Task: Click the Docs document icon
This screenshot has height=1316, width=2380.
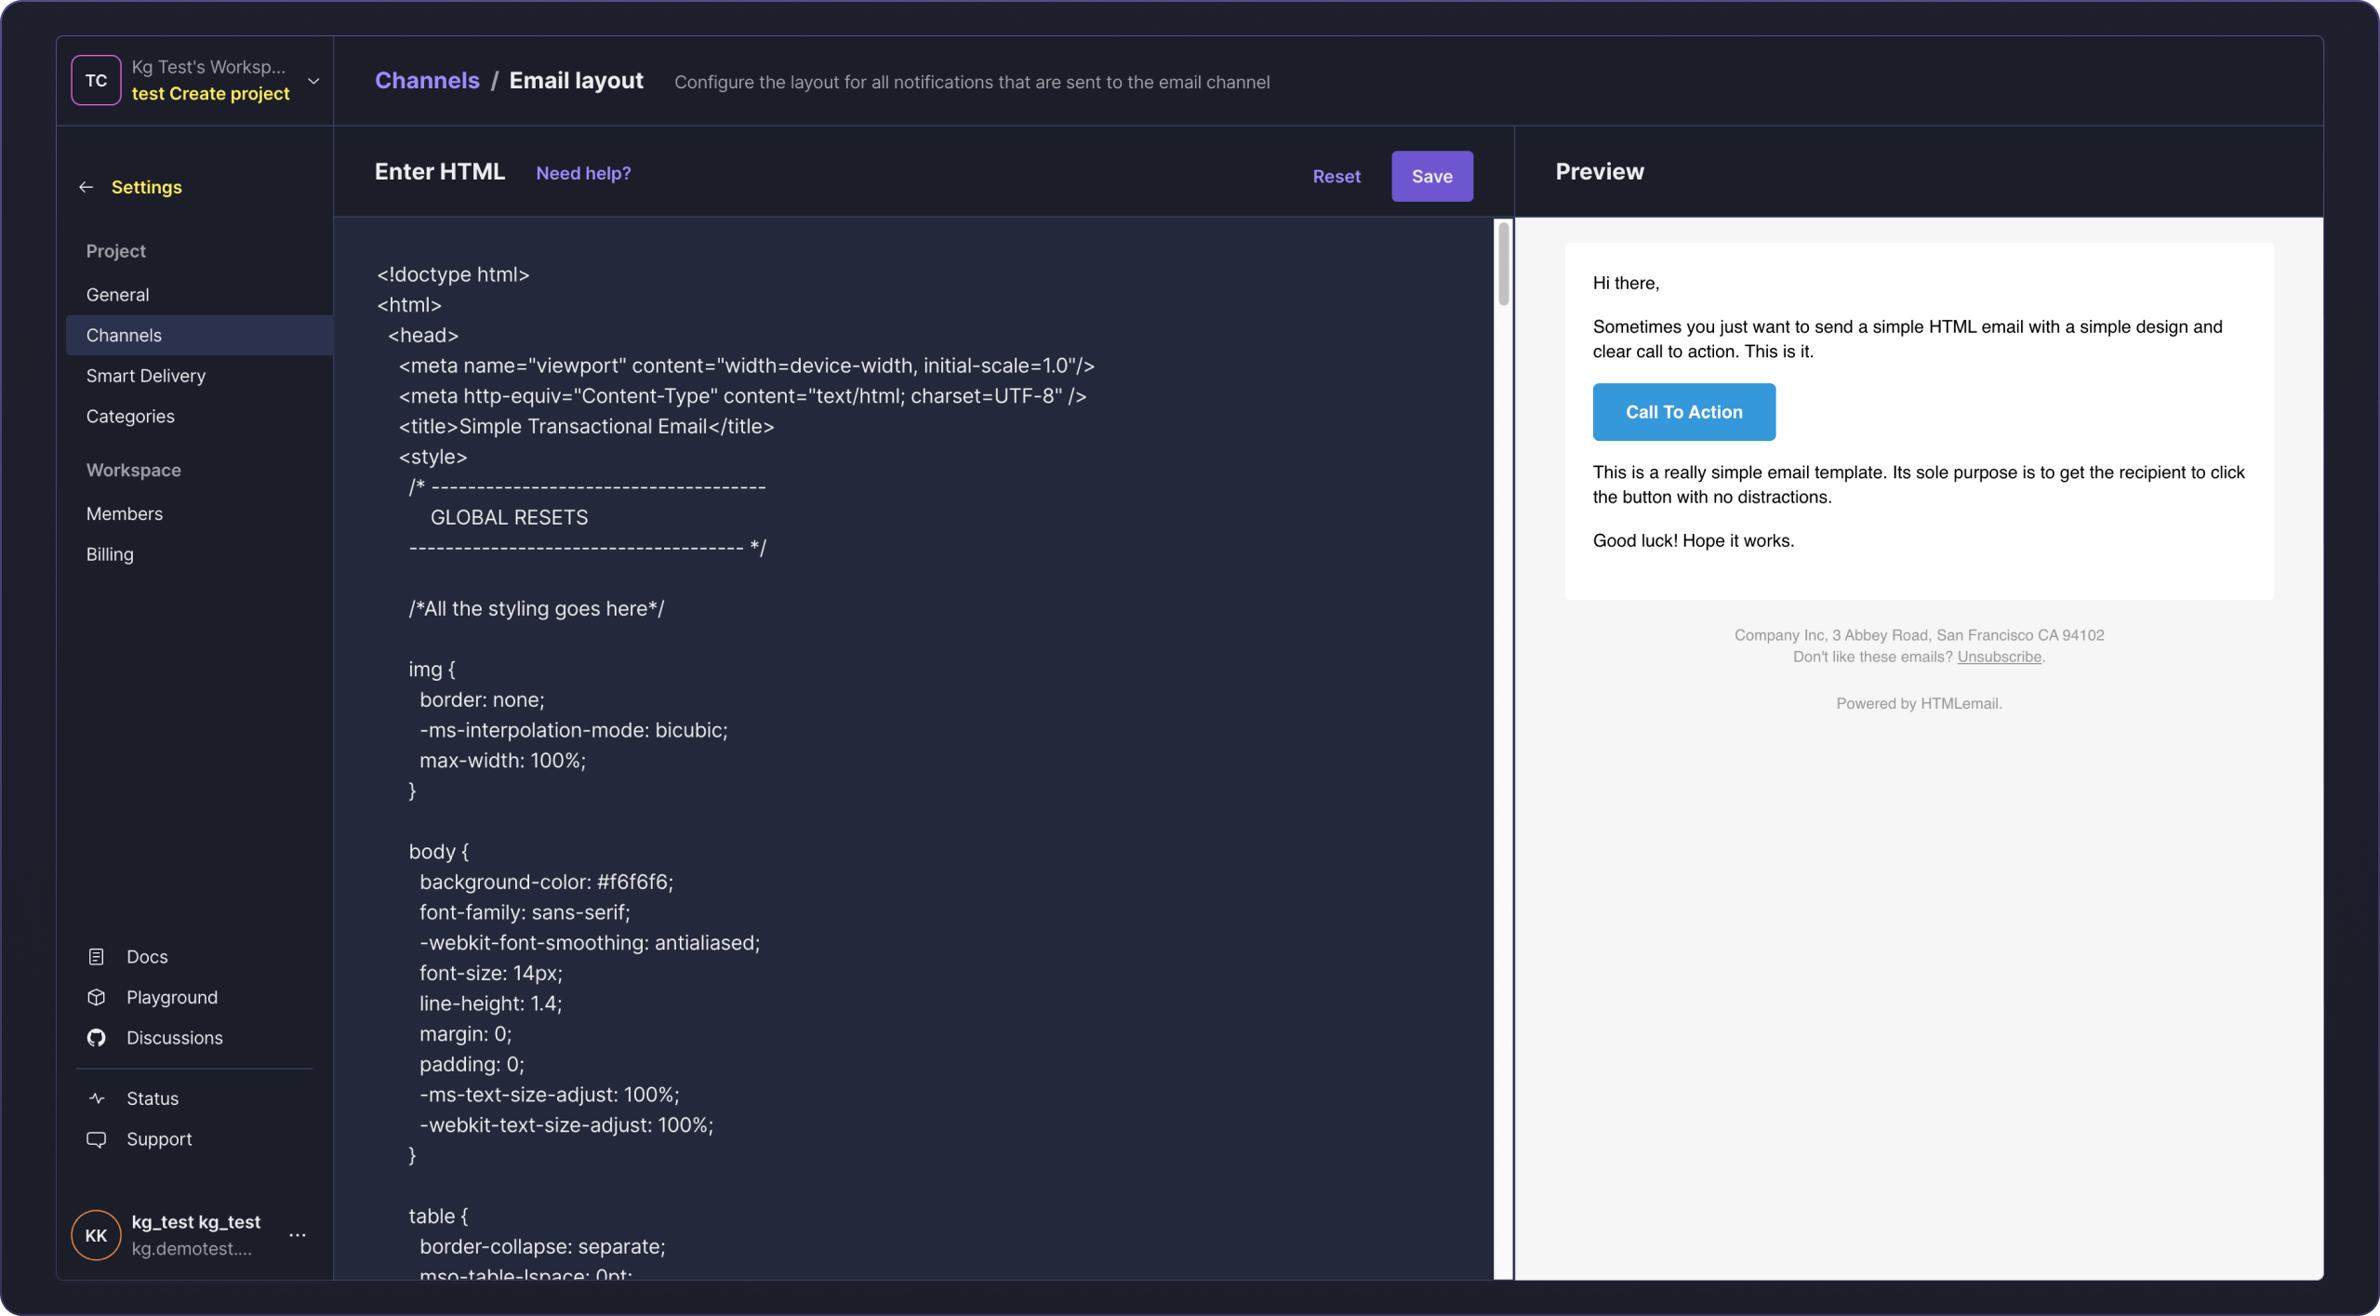Action: click(x=96, y=957)
